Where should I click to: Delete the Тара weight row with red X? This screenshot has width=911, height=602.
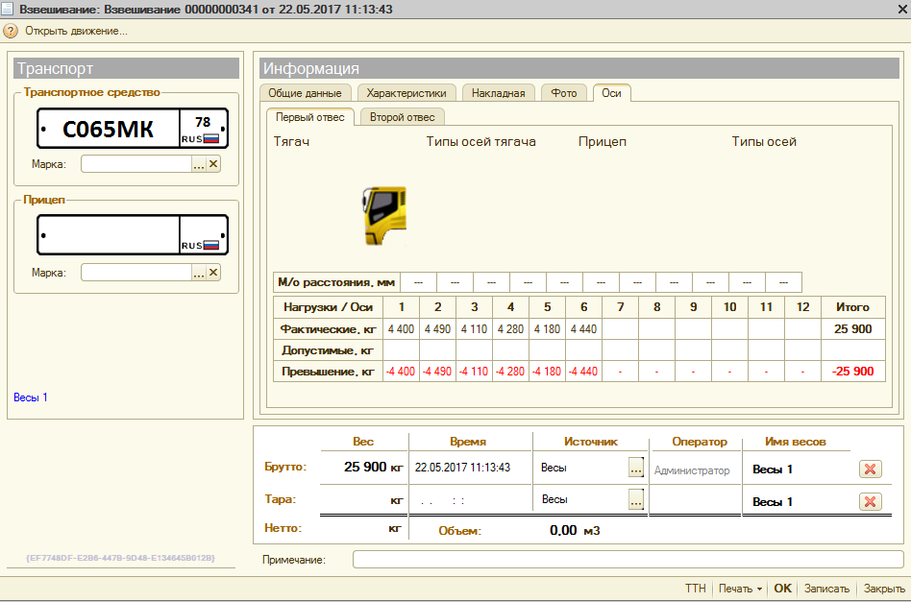coord(869,501)
